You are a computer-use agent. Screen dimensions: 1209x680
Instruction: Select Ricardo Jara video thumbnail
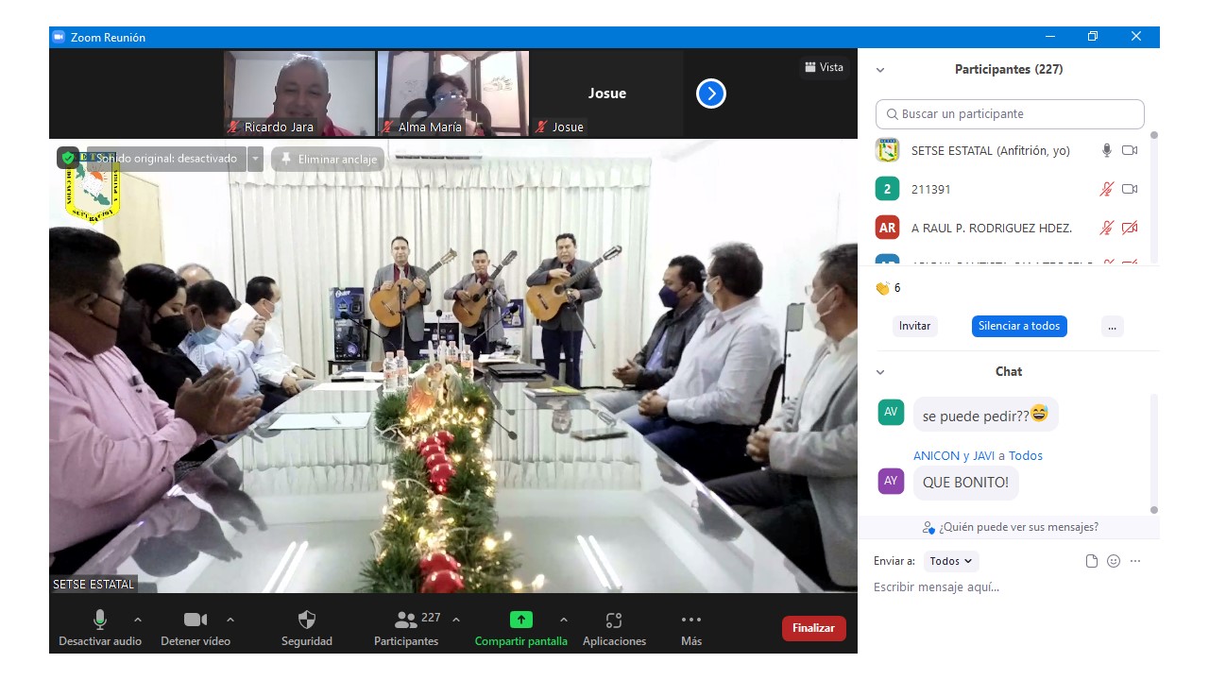pyautogui.click(x=299, y=93)
